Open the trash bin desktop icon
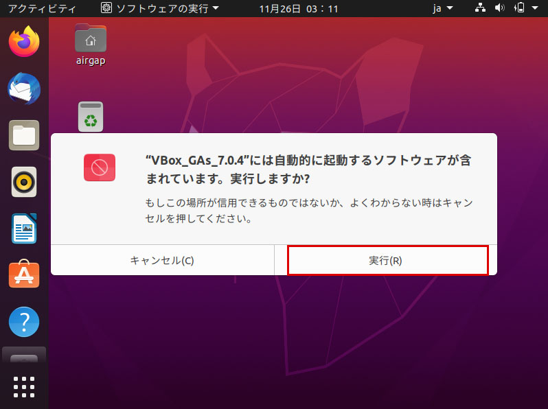The height and width of the screenshot is (409, 548). point(91,117)
